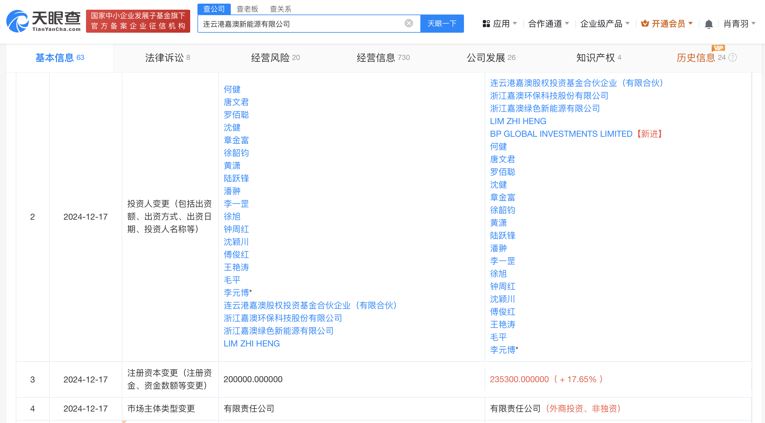
Task: Open 浙江嘉澳环保科技股份有限公司 in before-change column
Action: point(283,318)
